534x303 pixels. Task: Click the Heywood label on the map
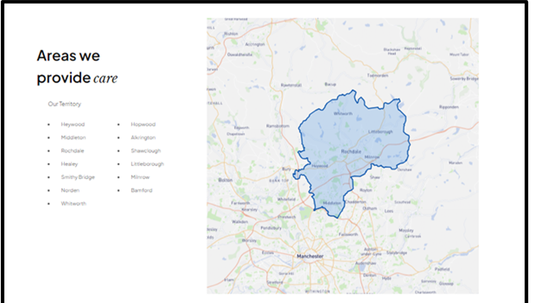tap(320, 166)
